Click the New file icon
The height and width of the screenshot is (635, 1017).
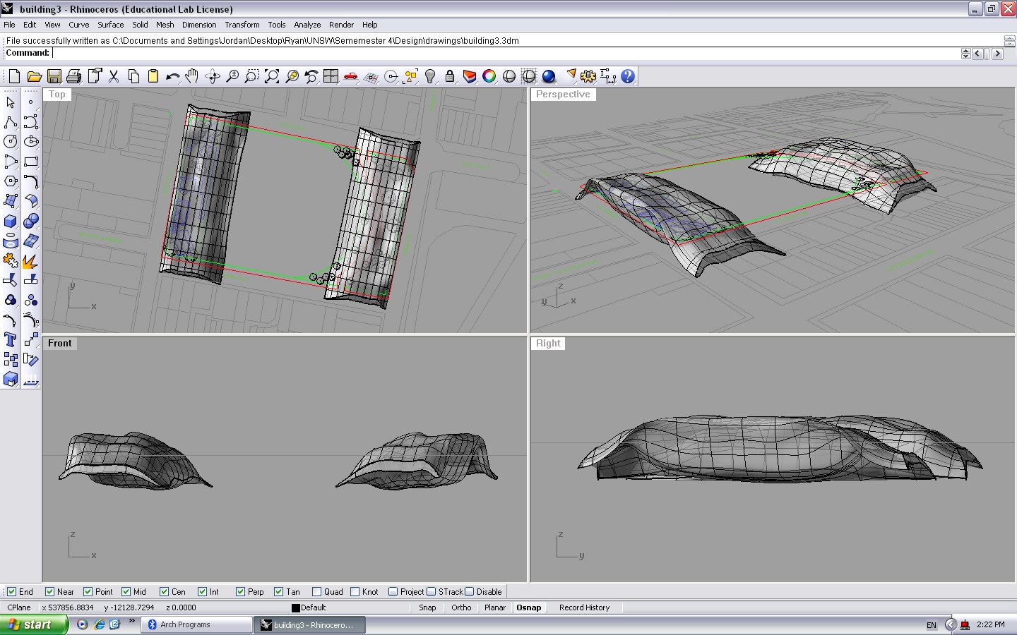point(14,76)
